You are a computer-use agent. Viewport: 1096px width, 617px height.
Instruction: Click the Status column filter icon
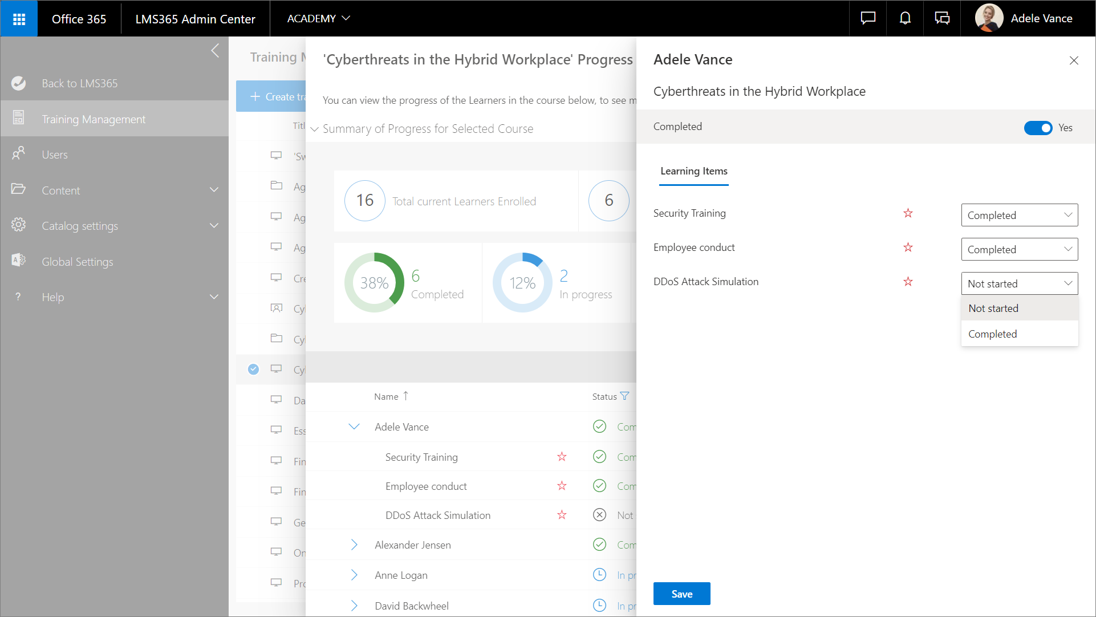(x=625, y=396)
